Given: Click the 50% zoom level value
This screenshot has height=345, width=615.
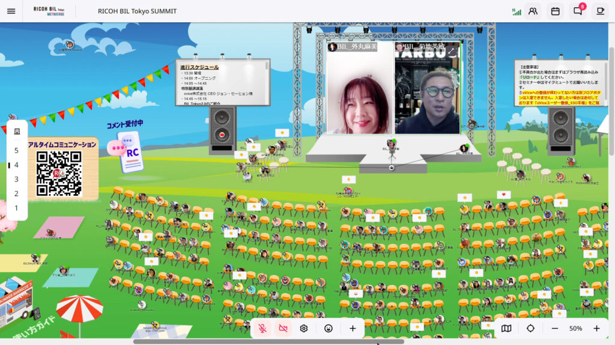Looking at the screenshot, I should tap(575, 329).
